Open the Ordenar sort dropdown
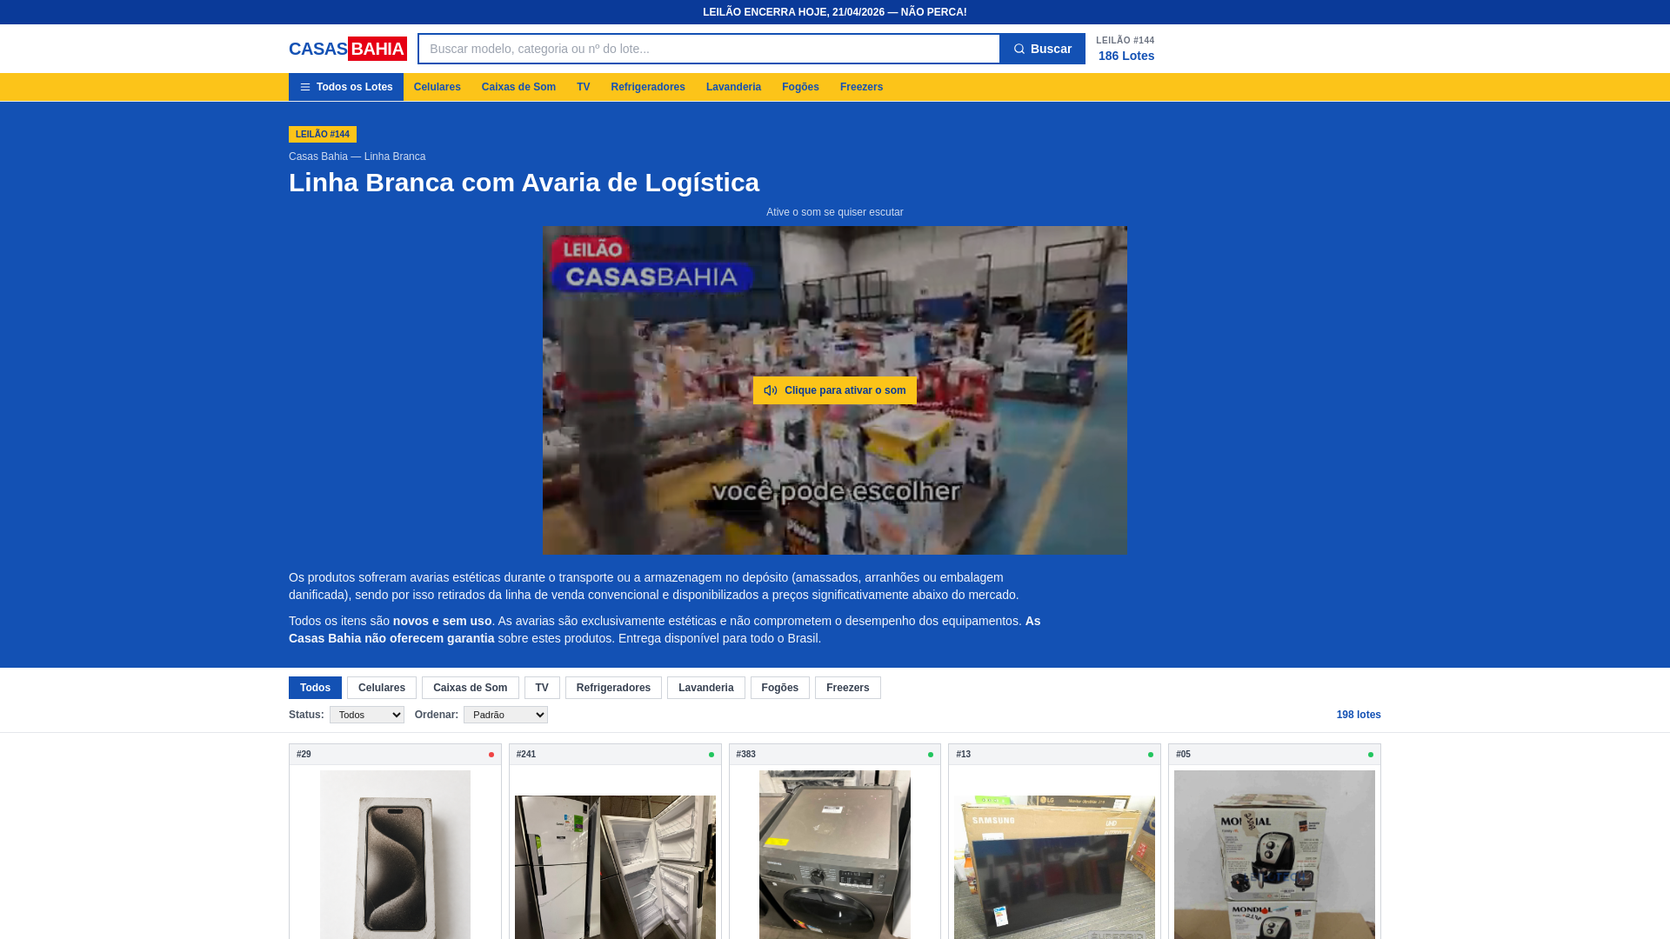The image size is (1670, 939). click(505, 715)
